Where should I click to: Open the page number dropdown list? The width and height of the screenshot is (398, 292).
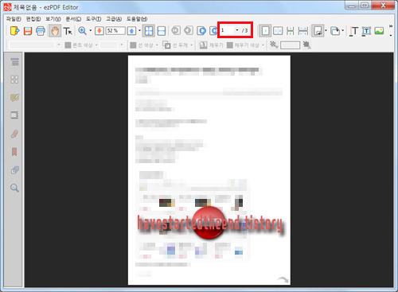point(237,30)
